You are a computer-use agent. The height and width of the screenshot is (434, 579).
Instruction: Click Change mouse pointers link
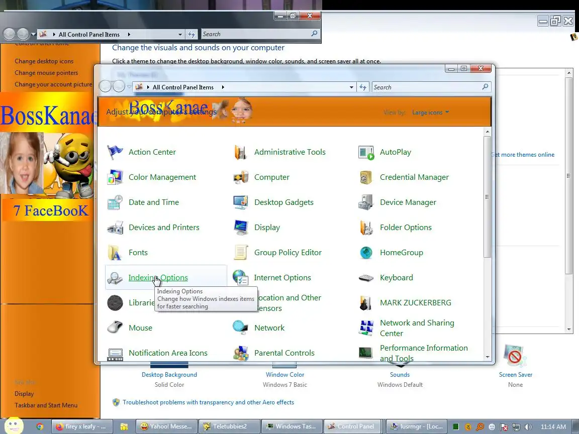click(x=46, y=73)
